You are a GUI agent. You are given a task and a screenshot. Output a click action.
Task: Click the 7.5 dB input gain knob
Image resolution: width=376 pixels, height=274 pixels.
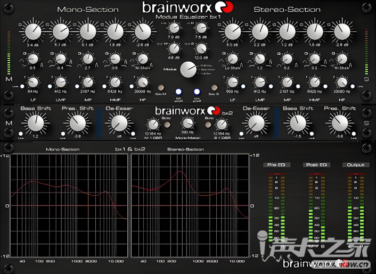point(201,28)
